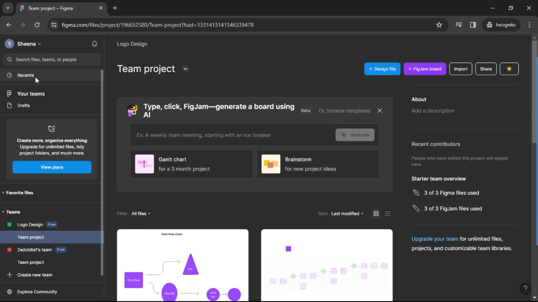Viewport: 538px width, 302px height.
Task: Click the View plans upgrade button
Action: (x=52, y=167)
